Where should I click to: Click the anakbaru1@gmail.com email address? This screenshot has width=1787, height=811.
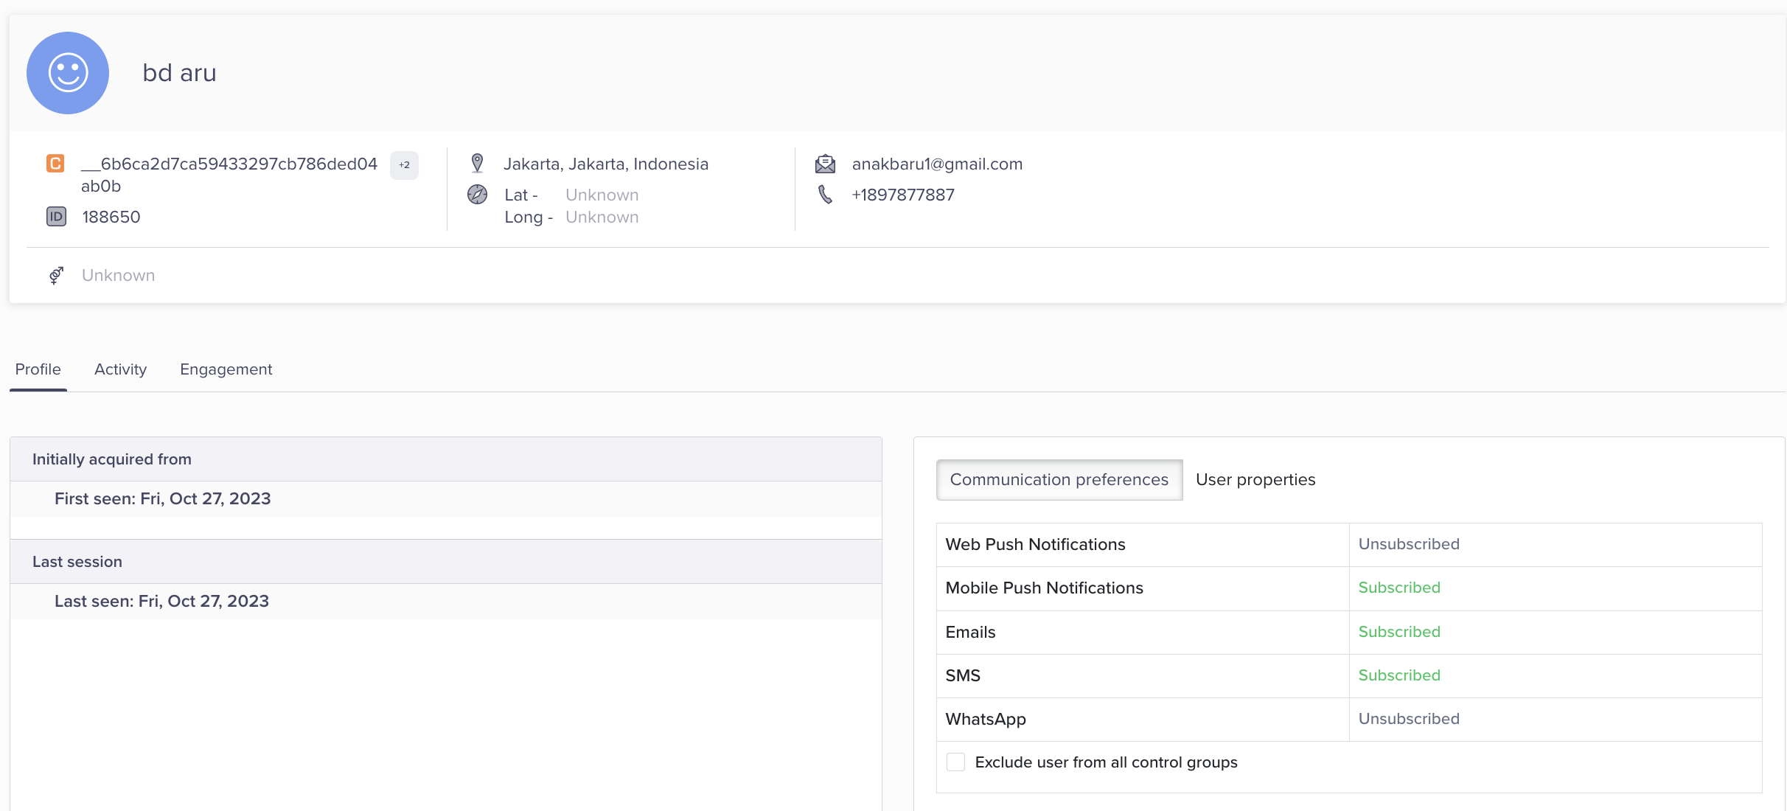(x=937, y=164)
